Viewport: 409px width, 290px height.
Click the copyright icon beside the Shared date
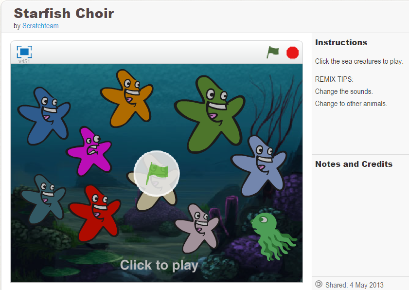pos(319,284)
